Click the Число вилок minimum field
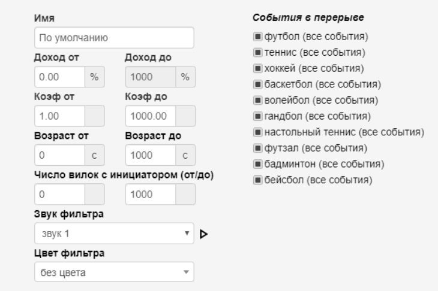Screen dimensions: 438x291 pos(60,194)
